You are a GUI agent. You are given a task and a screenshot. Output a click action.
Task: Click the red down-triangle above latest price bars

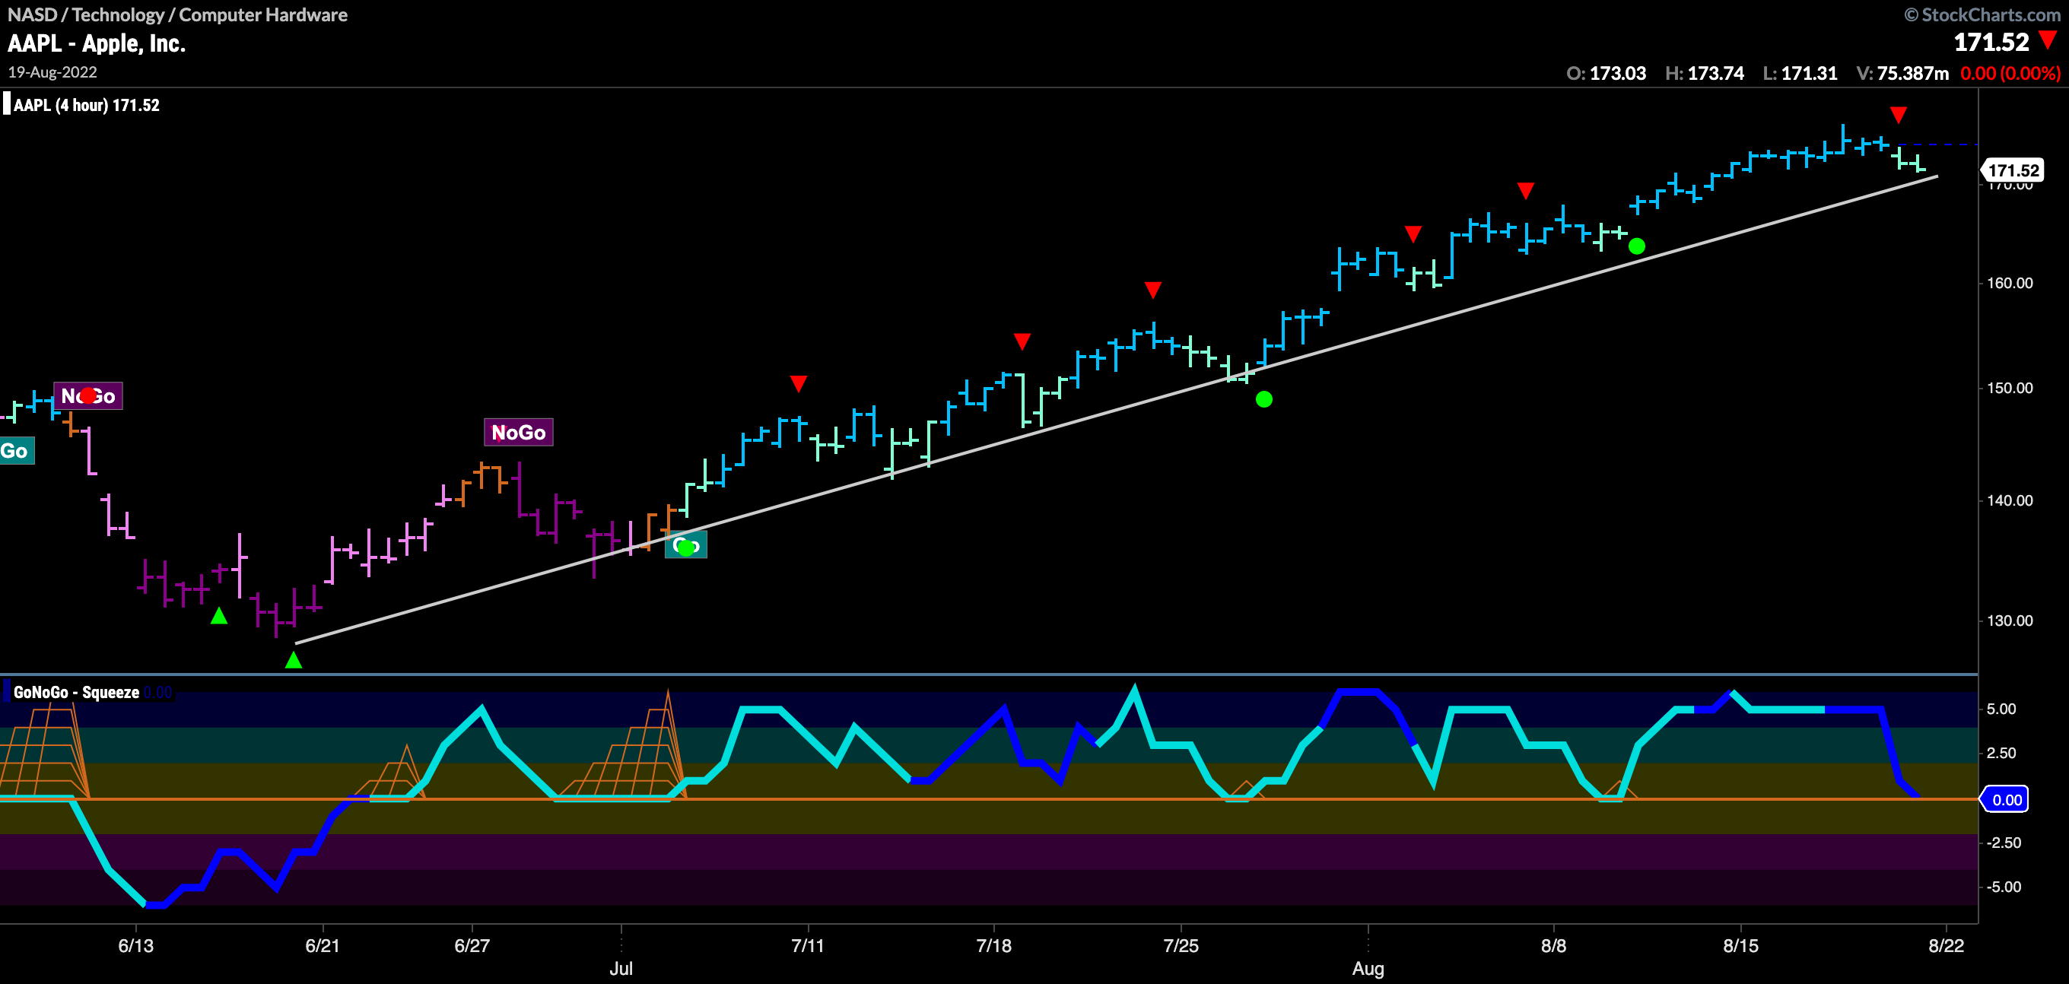point(1898,115)
